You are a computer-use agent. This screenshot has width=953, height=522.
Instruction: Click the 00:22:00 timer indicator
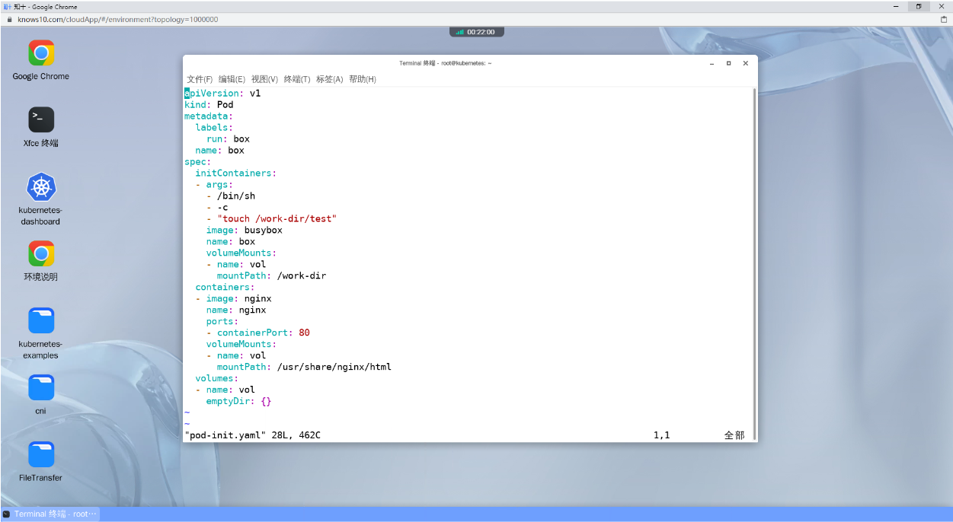[477, 32]
